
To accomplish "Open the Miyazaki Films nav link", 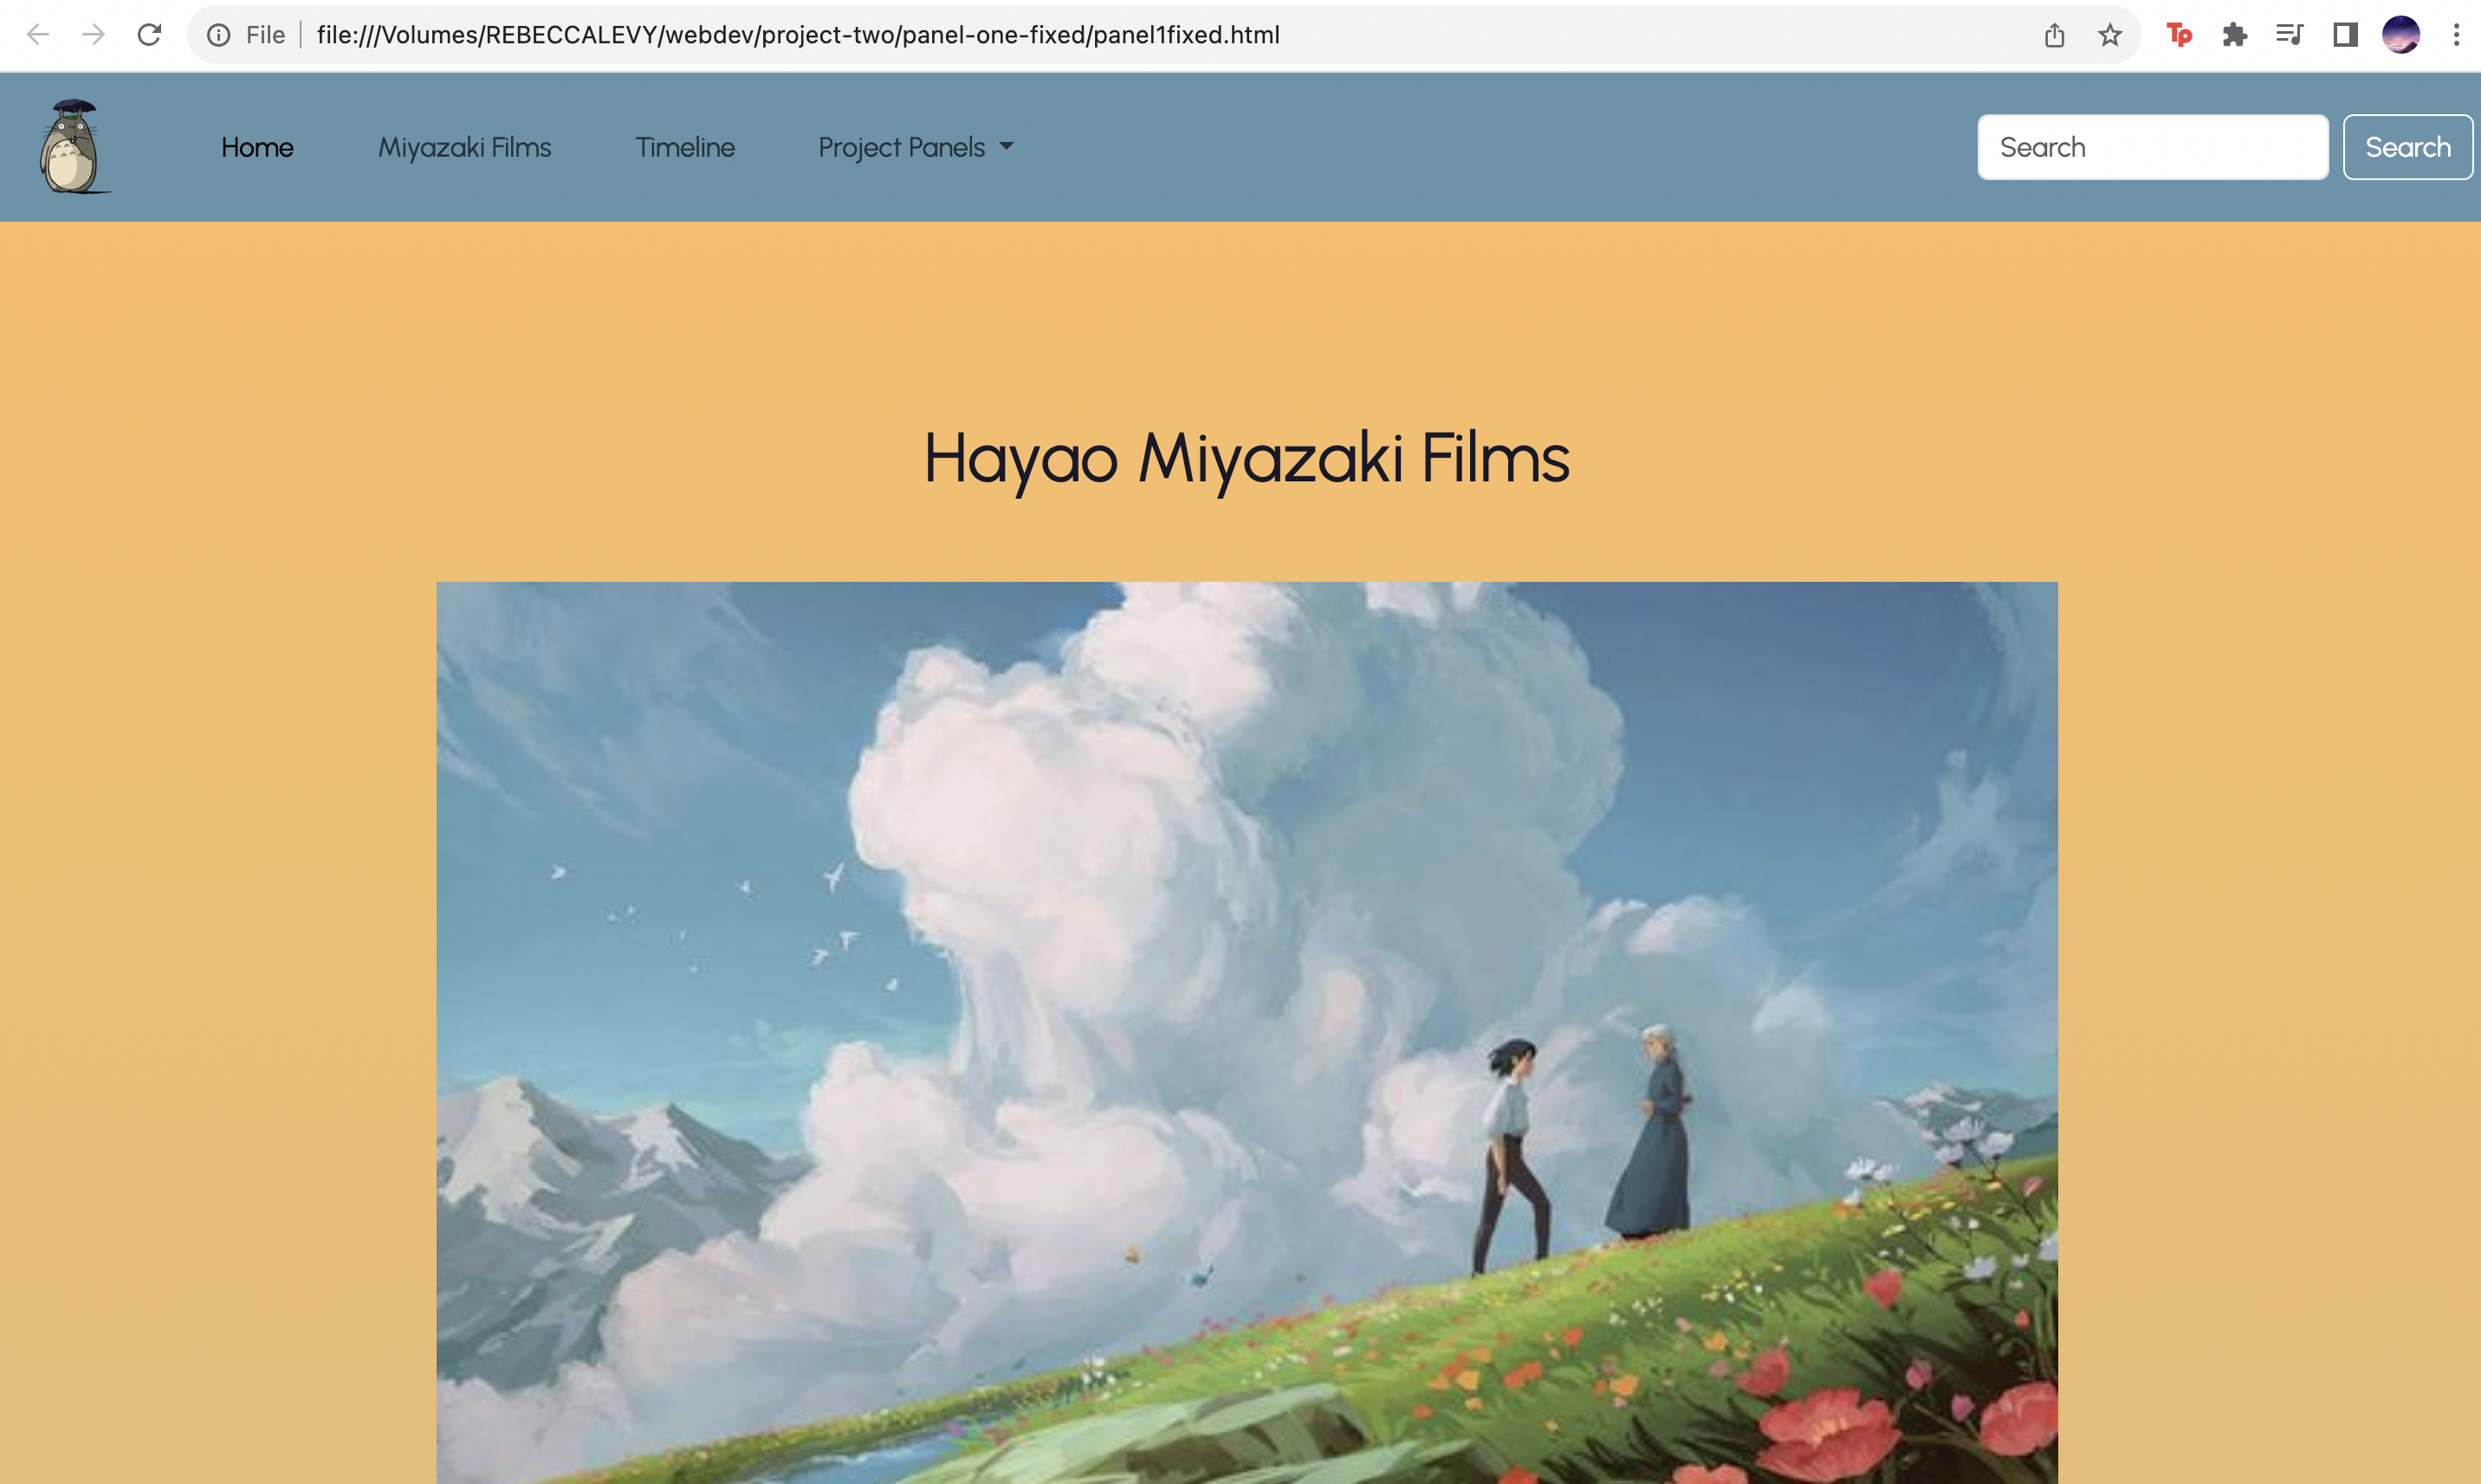I will tap(464, 147).
